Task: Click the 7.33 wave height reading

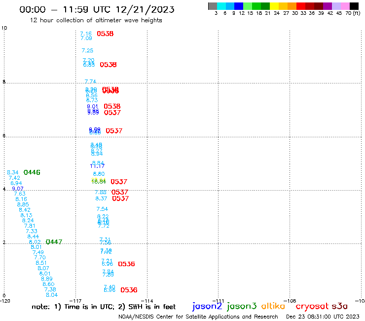Action: (x=32, y=231)
